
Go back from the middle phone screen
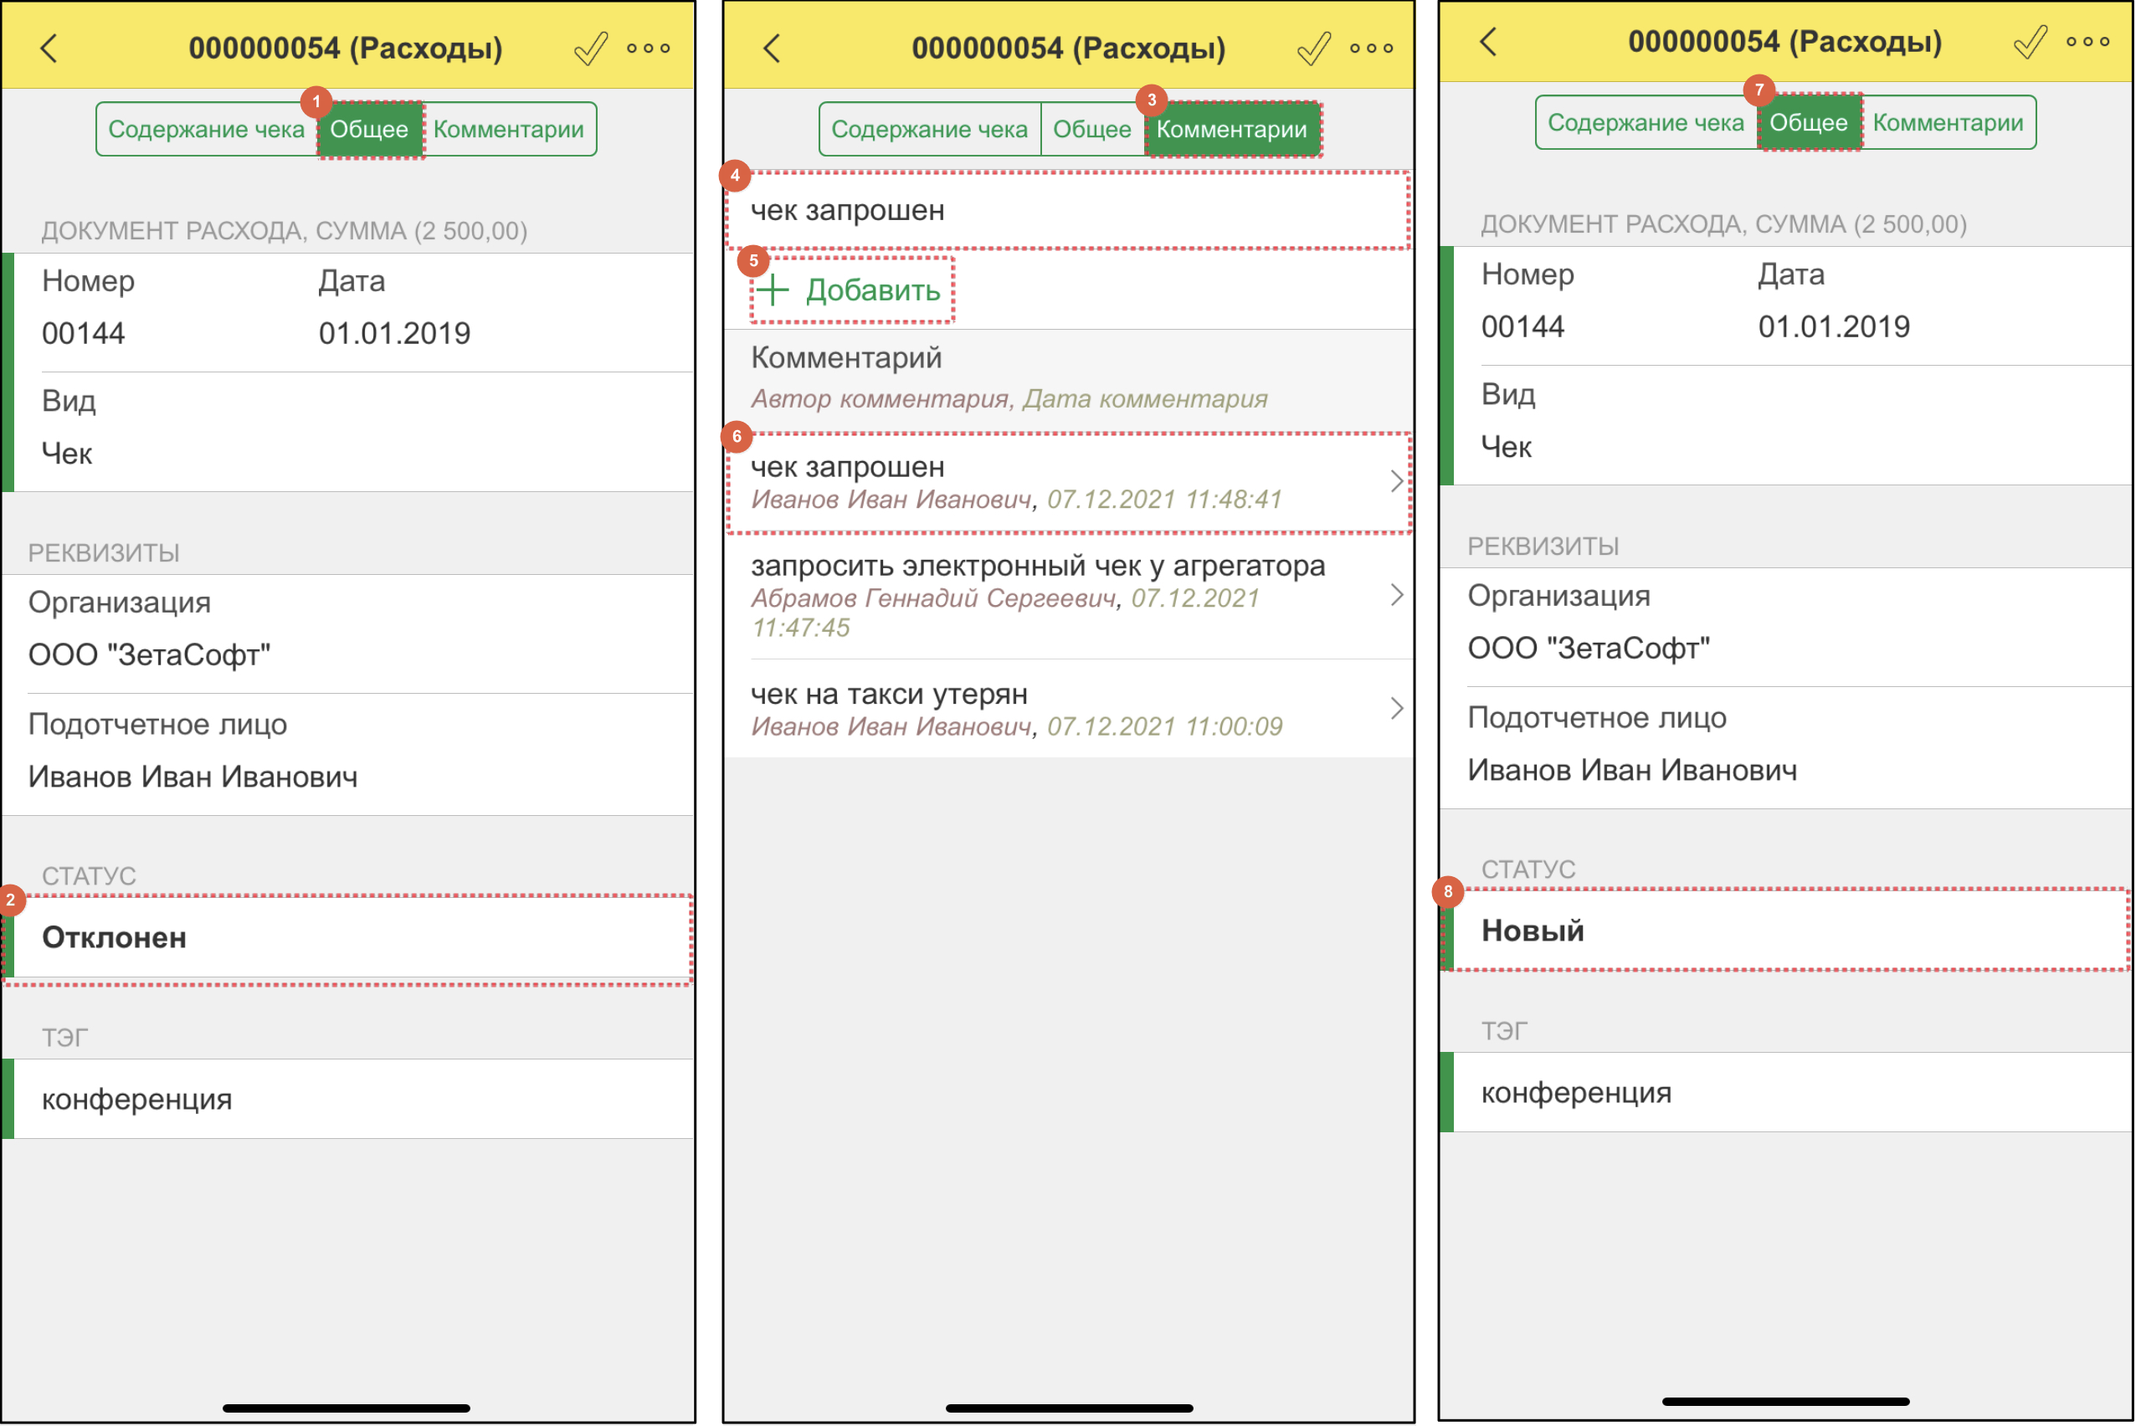(x=772, y=49)
